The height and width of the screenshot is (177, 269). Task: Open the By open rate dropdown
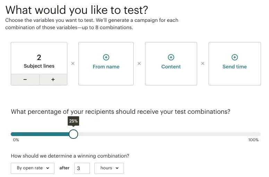[33, 168]
